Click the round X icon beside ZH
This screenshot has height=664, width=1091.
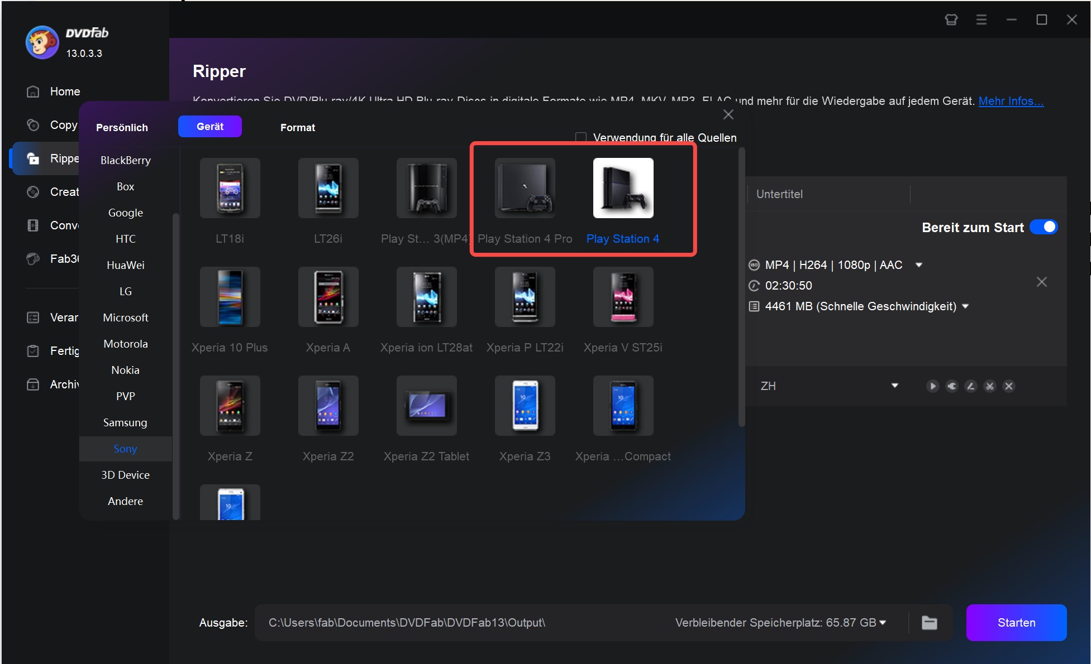pos(1008,386)
